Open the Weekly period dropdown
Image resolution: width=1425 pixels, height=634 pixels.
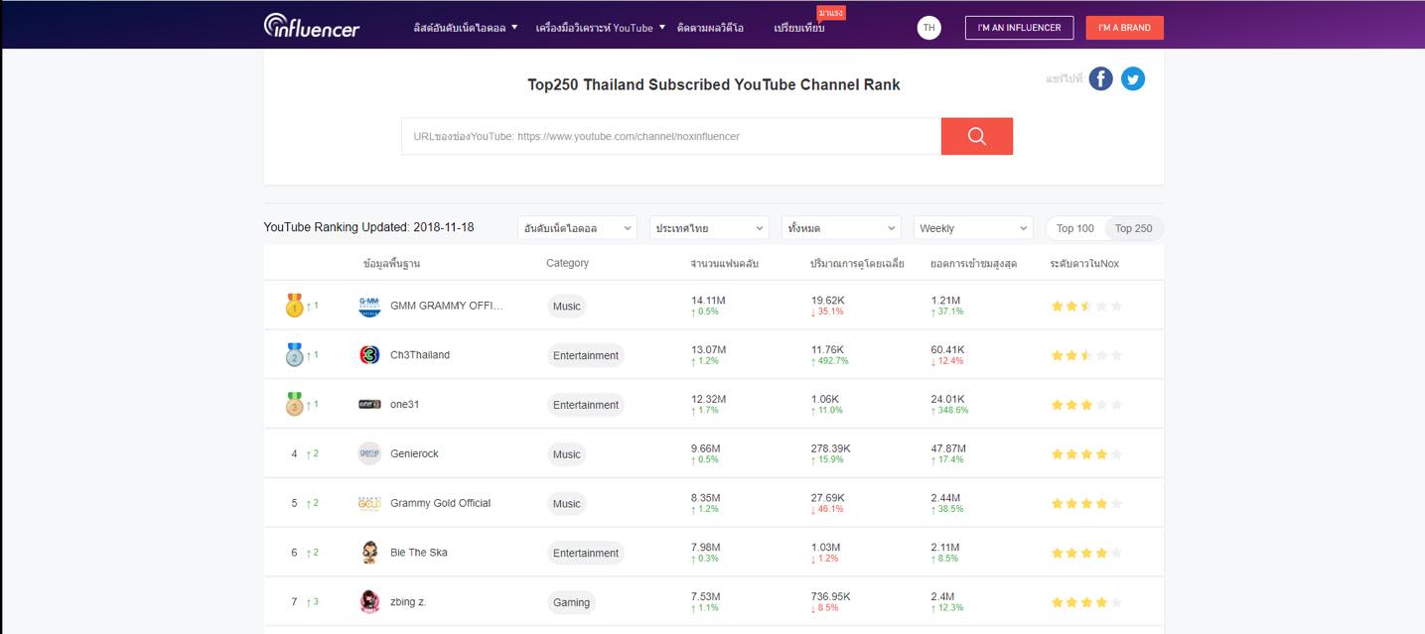coord(973,228)
